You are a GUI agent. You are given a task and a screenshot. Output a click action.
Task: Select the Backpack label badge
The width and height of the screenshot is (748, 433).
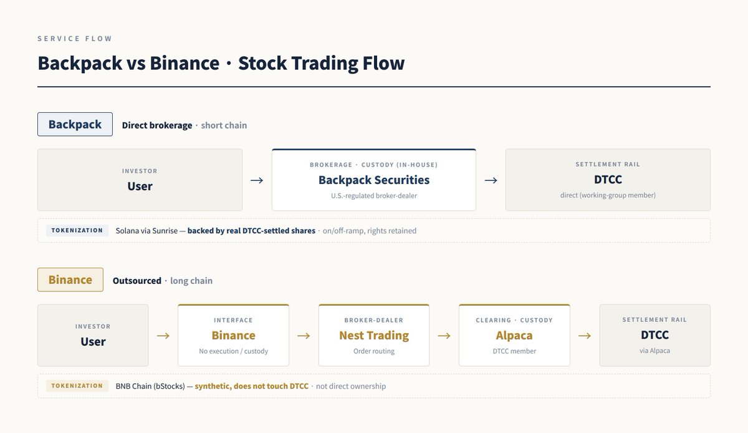tap(75, 124)
